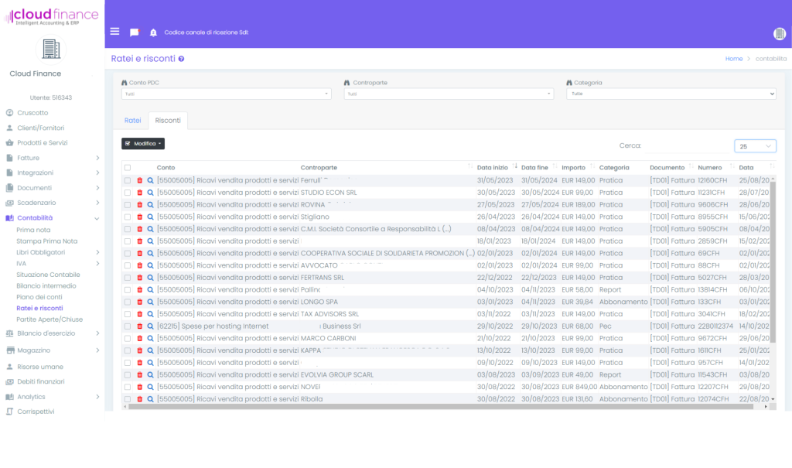The width and height of the screenshot is (792, 468).
Task: Open Cruscotto in the sidebar
Action: [x=32, y=113]
